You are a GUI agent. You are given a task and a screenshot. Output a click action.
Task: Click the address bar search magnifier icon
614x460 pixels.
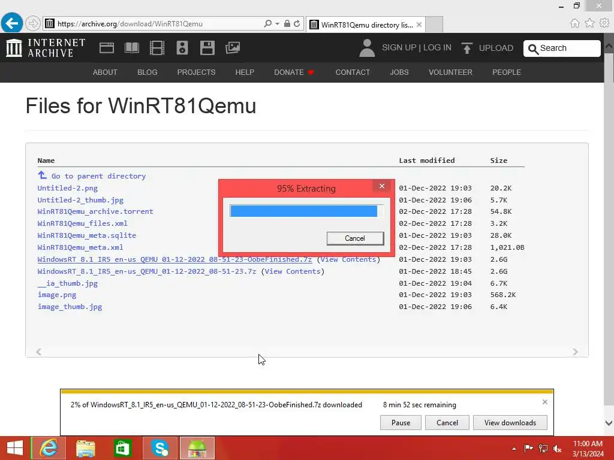tap(267, 23)
